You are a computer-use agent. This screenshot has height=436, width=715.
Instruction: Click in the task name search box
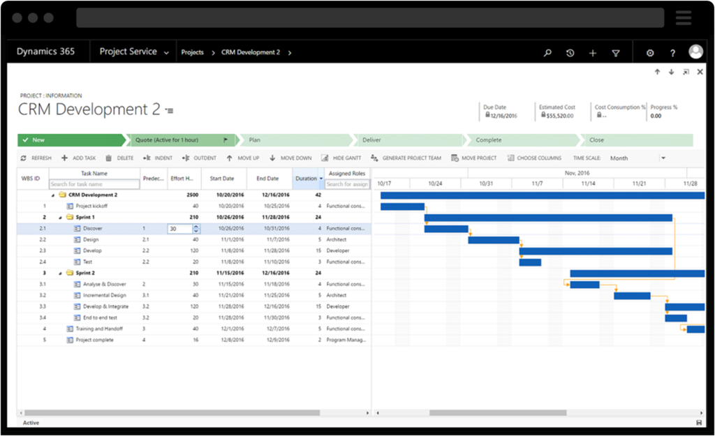click(94, 184)
